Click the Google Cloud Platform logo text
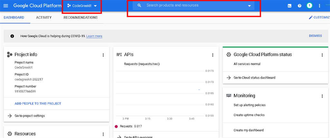330x138 pixels. [37, 6]
